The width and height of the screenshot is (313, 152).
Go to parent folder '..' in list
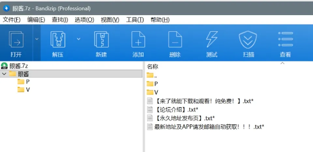[x=152, y=75]
